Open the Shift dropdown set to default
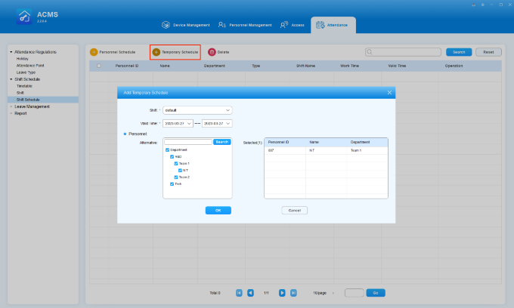The image size is (514, 308). [197, 110]
